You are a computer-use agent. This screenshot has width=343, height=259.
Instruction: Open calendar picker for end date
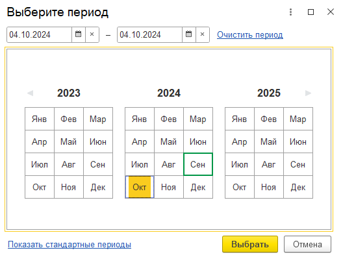tap(189, 34)
